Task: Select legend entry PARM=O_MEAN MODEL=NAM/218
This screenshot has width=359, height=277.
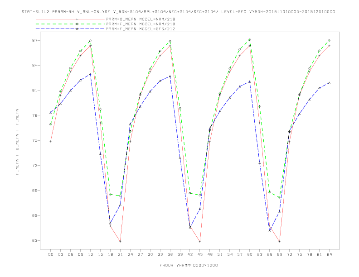Action: coord(141,19)
